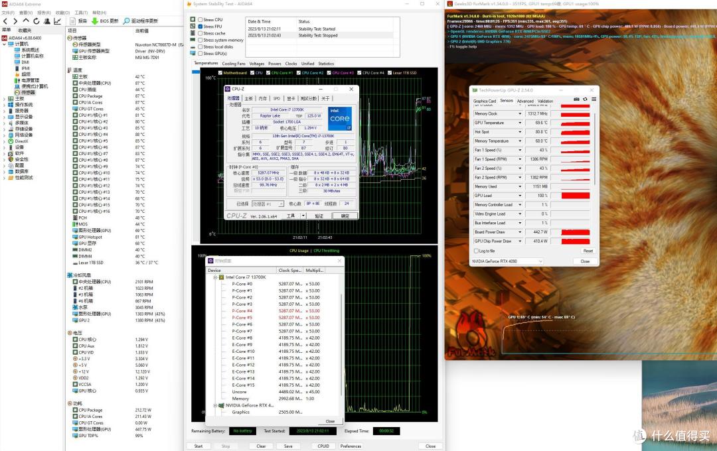Image resolution: width=717 pixels, height=451 pixels.
Task: Select 系统概述 item in AIDA64 tree
Action: (27, 50)
